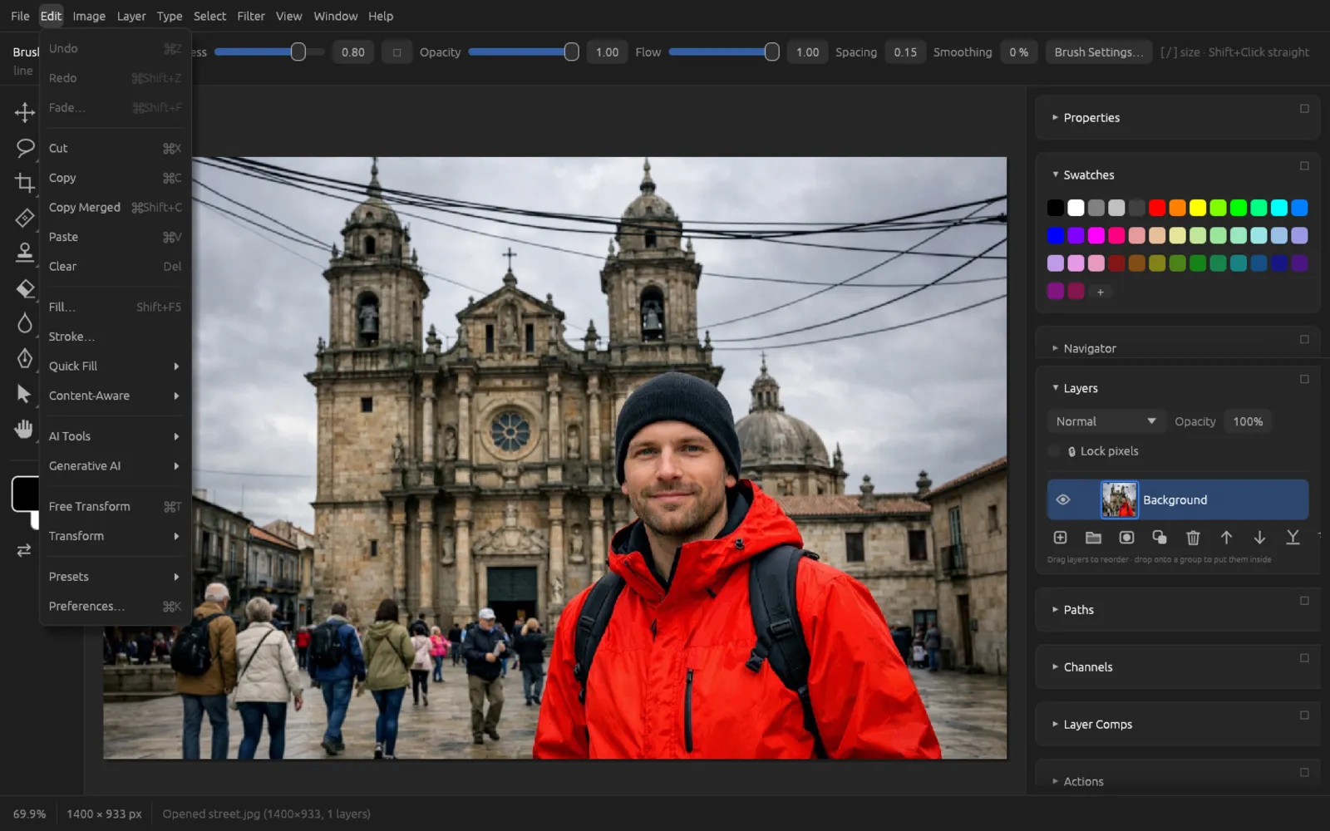Select the Hand tool
The image size is (1330, 831).
click(x=25, y=429)
